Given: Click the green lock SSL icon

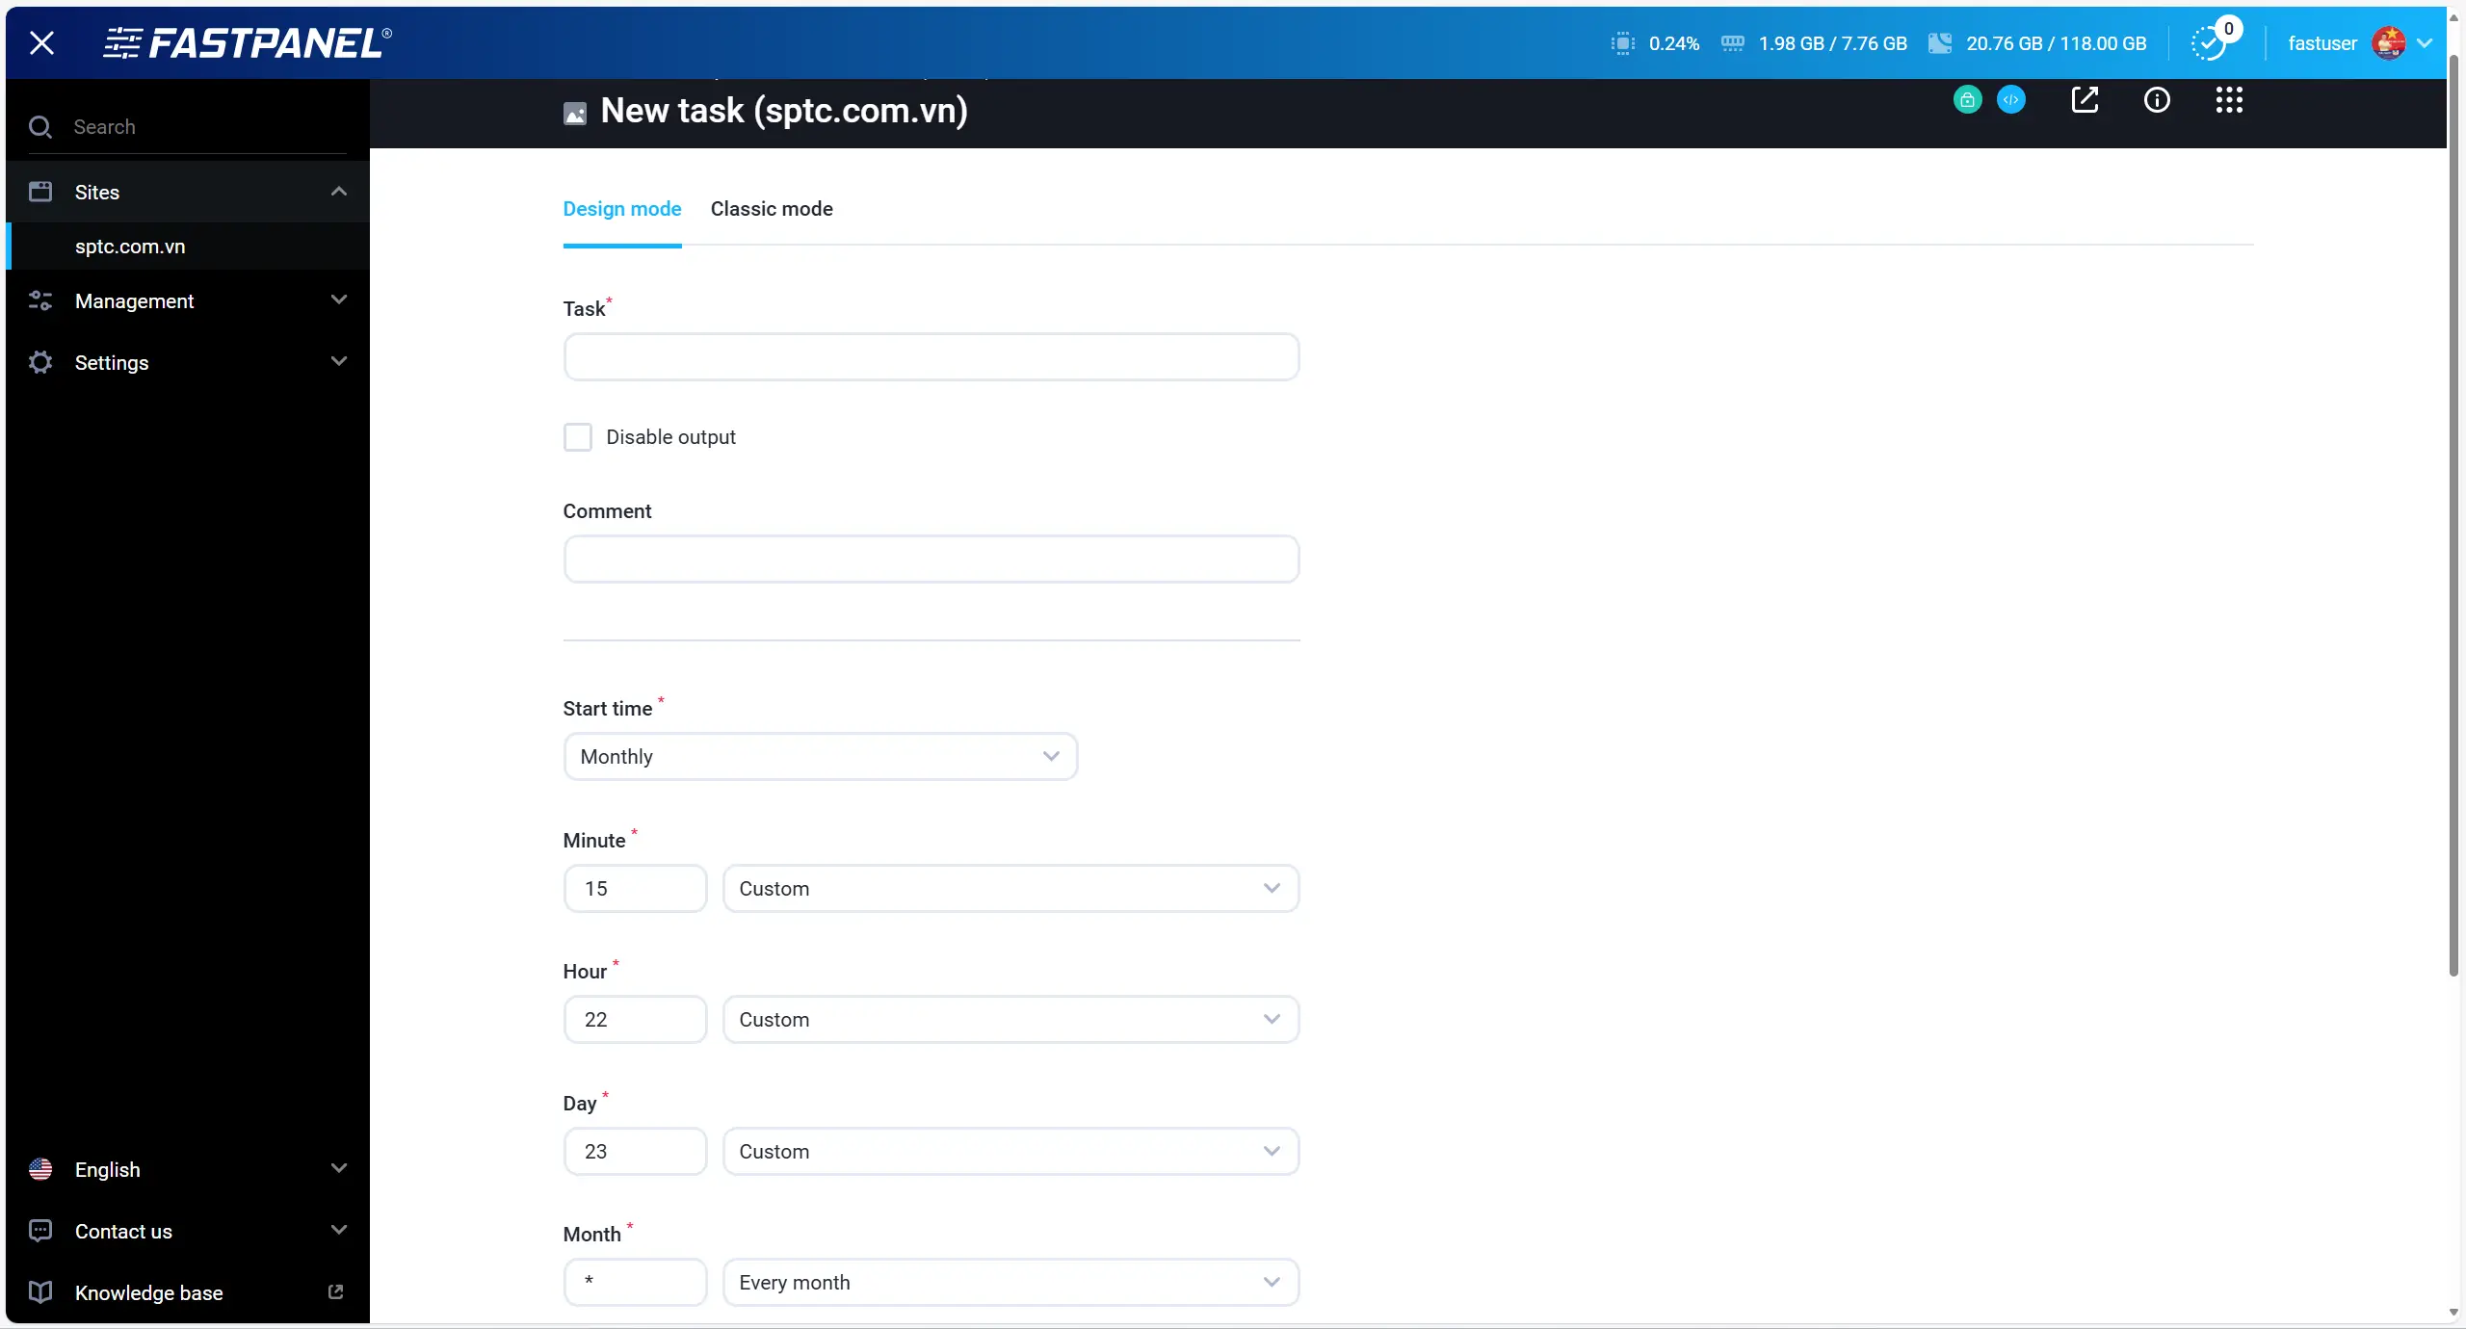Looking at the screenshot, I should 1967,100.
